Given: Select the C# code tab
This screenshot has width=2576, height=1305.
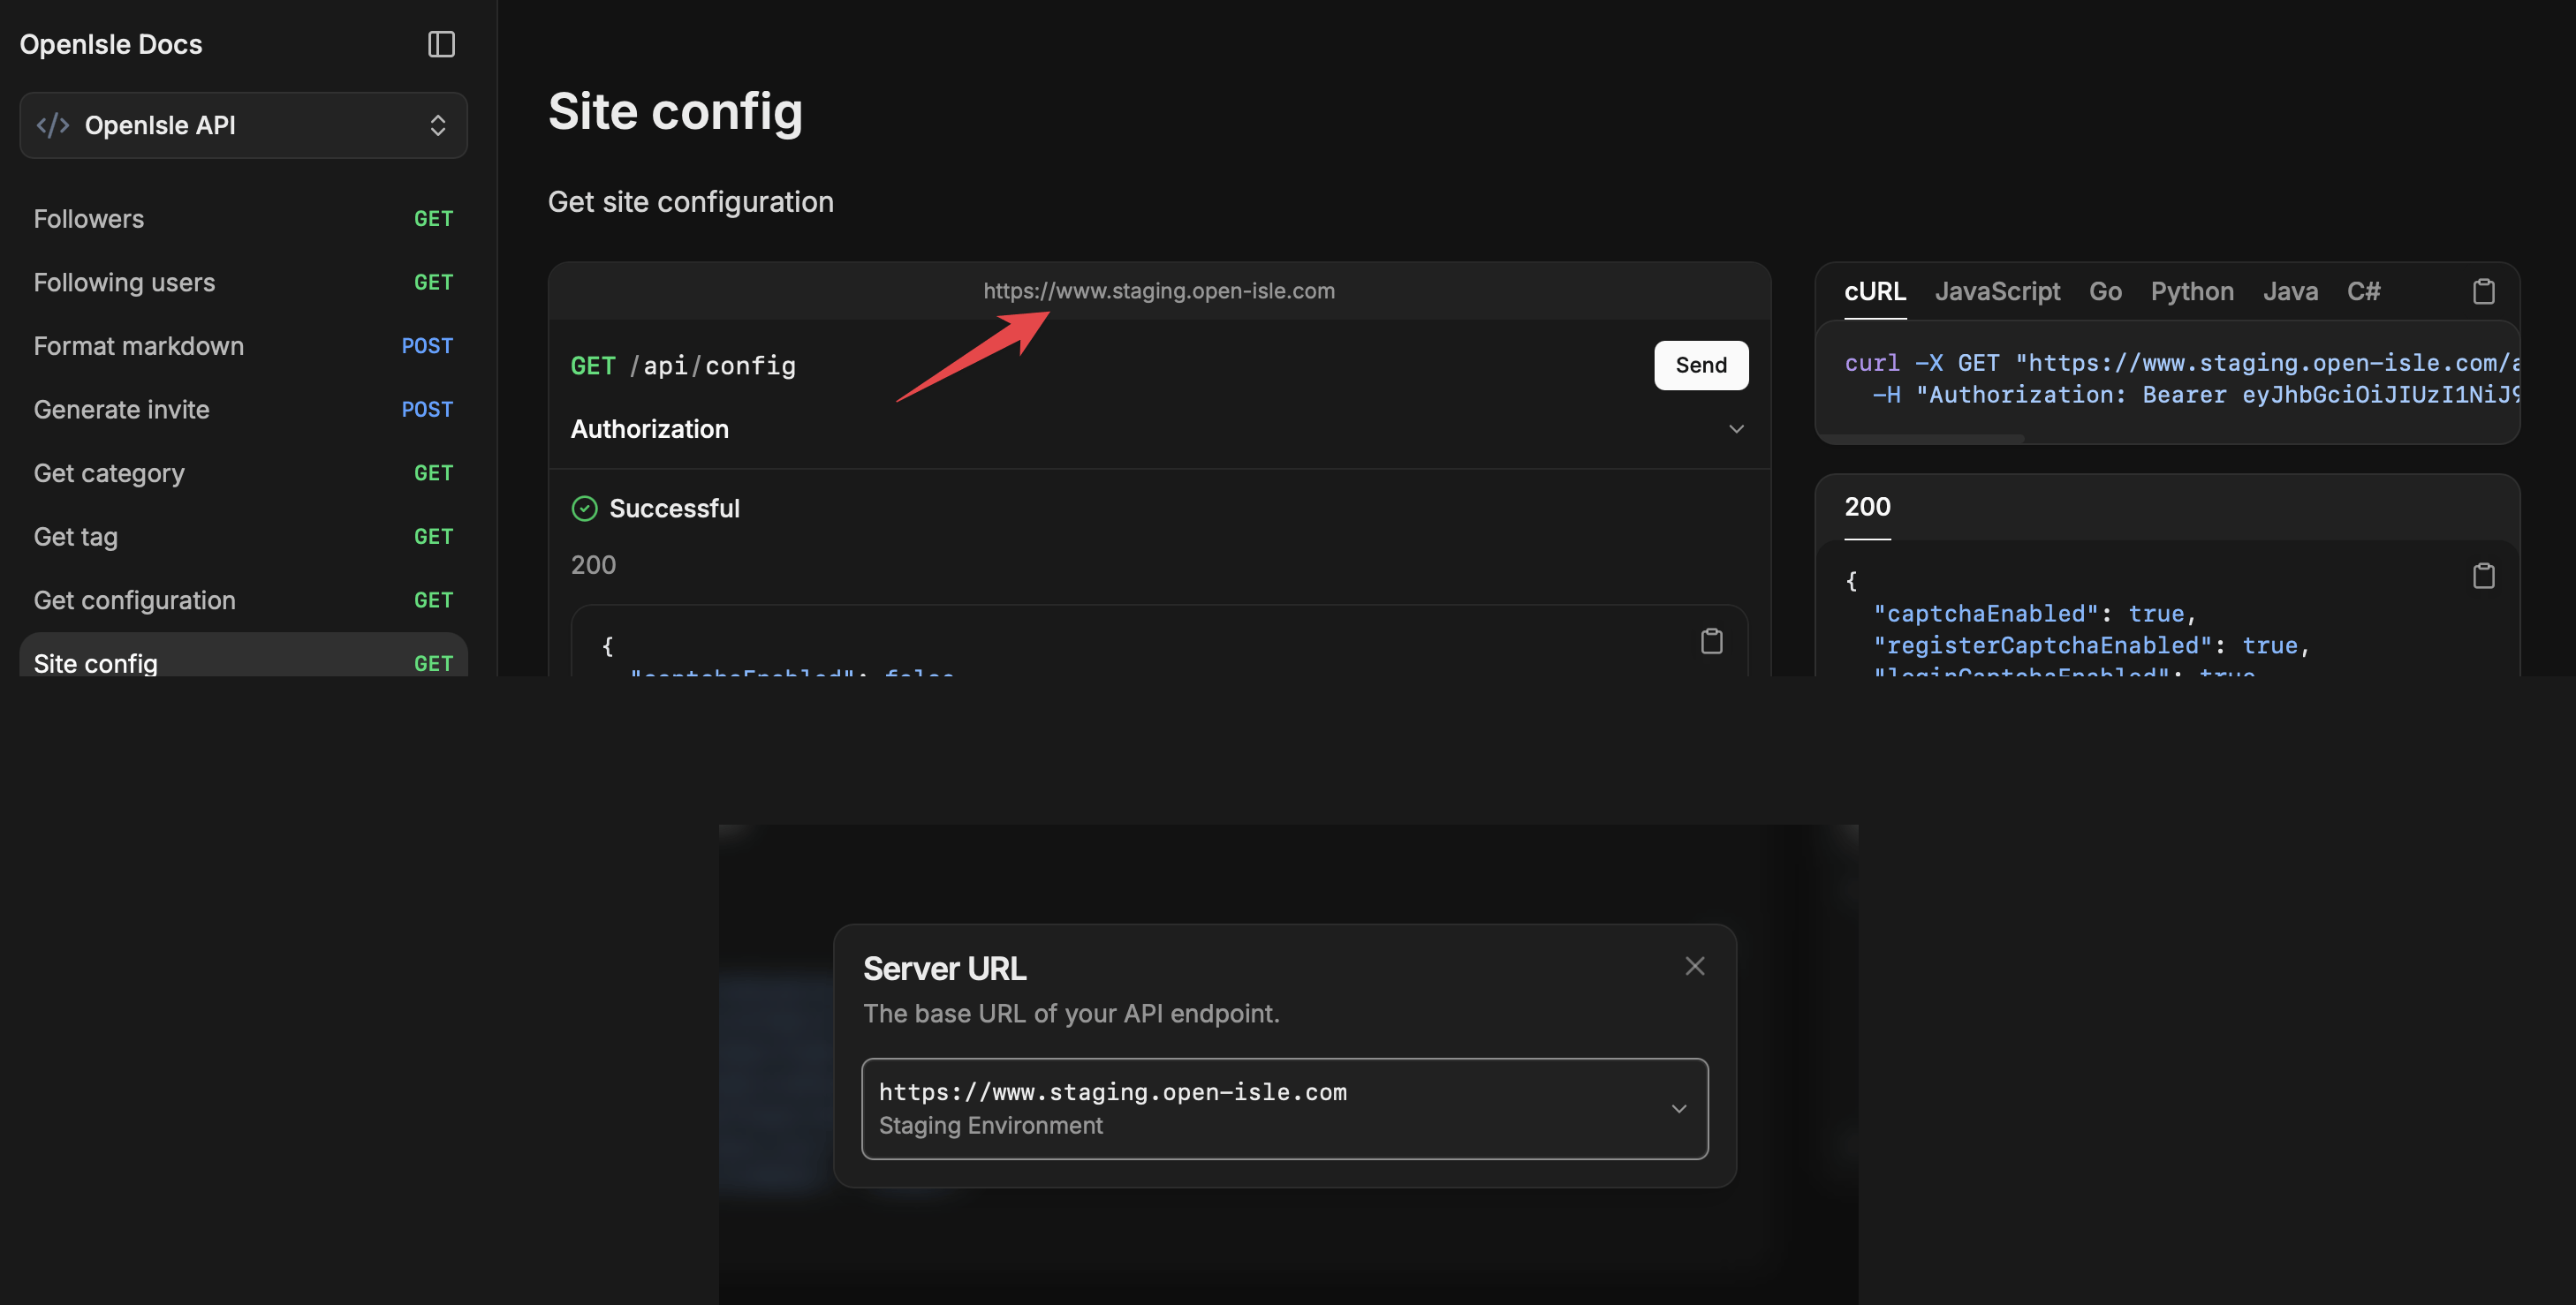Looking at the screenshot, I should pyautogui.click(x=2363, y=291).
